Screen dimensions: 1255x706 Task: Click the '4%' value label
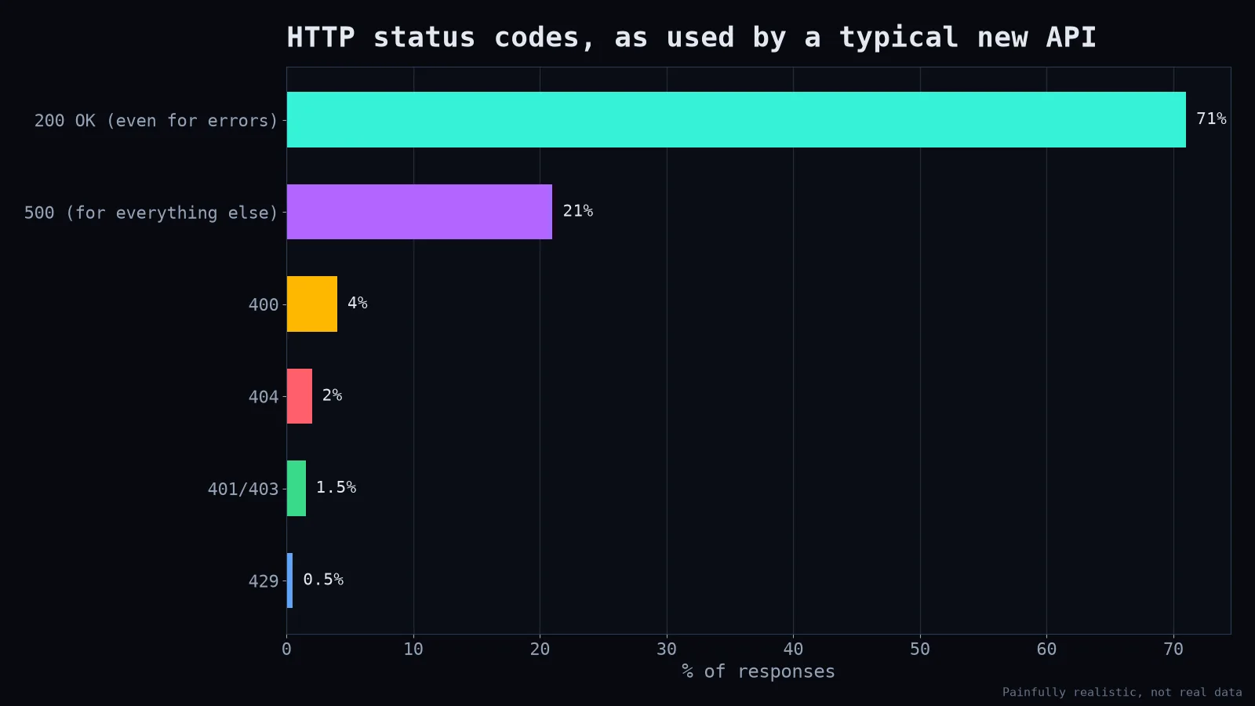(358, 303)
